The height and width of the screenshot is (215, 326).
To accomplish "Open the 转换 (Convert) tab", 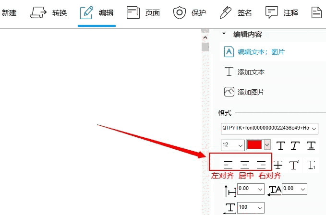I will tap(48, 12).
